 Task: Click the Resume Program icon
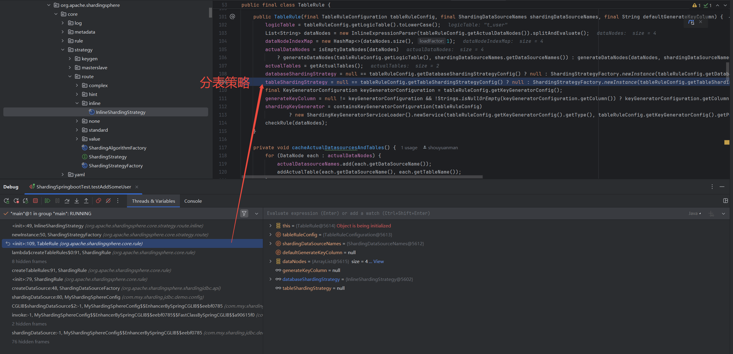[x=47, y=201]
